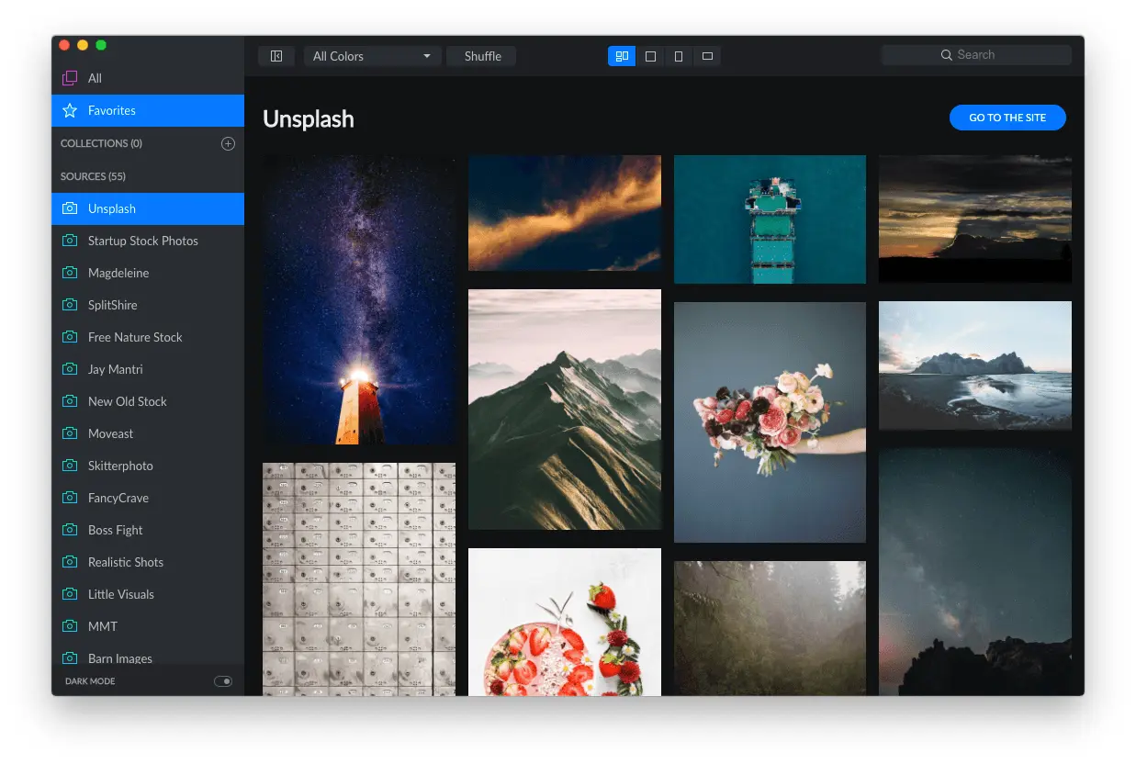Click the Favorites star icon
Image resolution: width=1136 pixels, height=764 pixels.
pos(70,110)
